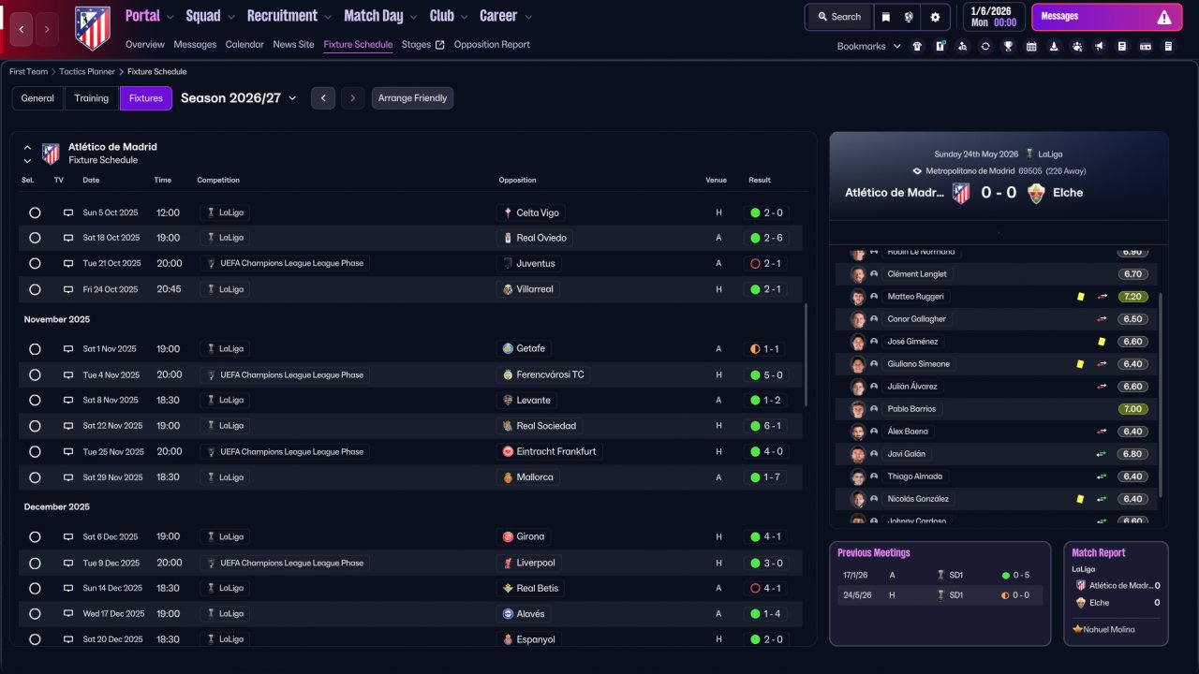Collapse the Atlético de Madrid fixture schedule panel
Image resolution: width=1199 pixels, height=674 pixels.
pos(27,148)
